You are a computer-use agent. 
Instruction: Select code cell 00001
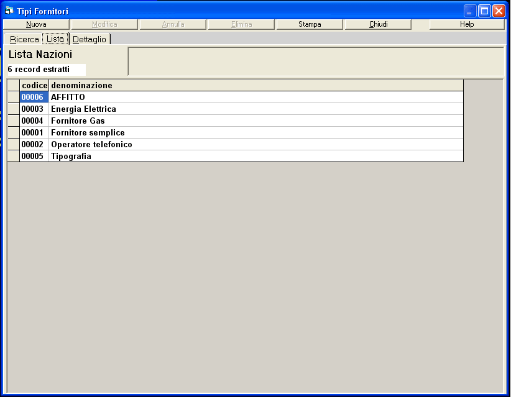pos(34,132)
